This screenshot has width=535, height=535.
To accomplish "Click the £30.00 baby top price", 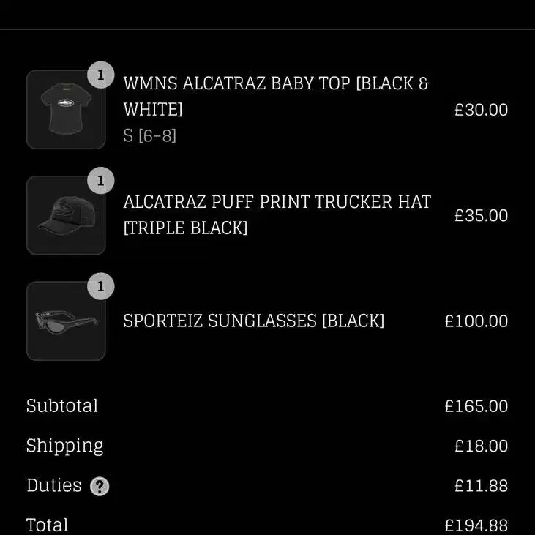I will 481,110.
